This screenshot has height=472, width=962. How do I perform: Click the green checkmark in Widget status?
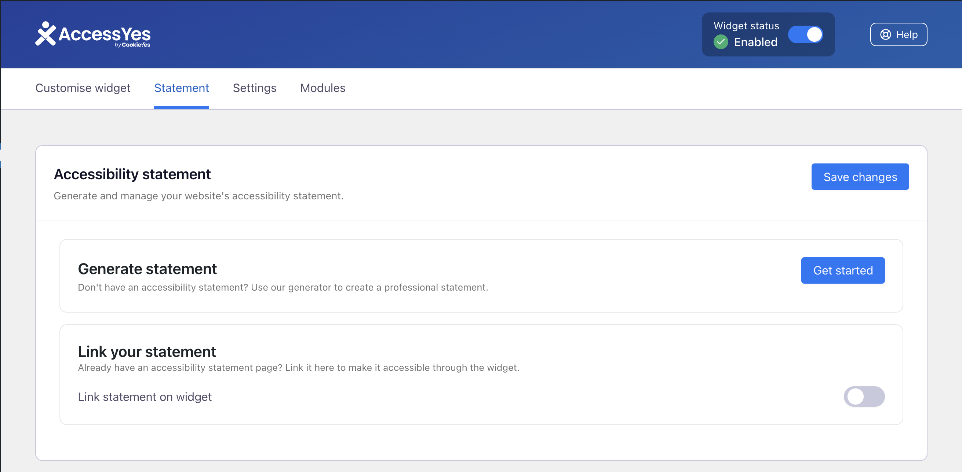(x=721, y=42)
